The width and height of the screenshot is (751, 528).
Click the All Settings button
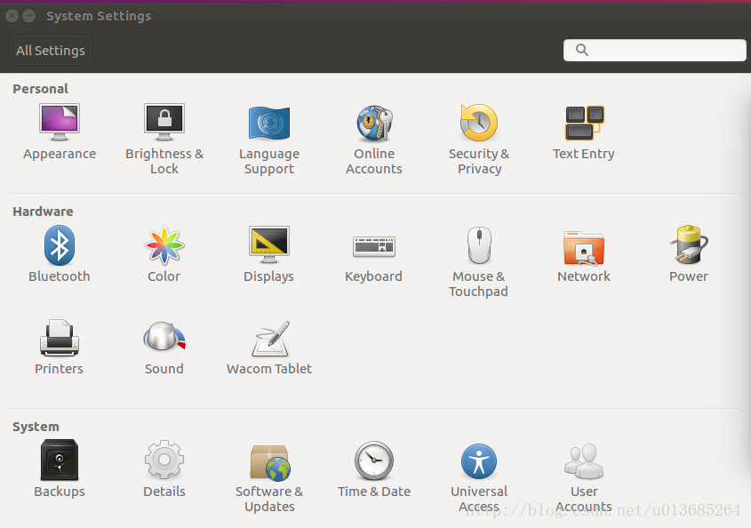point(51,51)
